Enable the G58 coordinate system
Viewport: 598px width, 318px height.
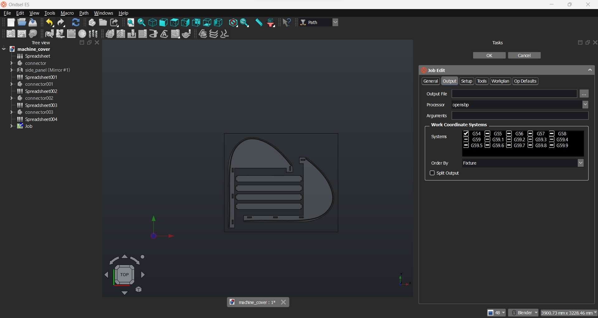pyautogui.click(x=552, y=134)
